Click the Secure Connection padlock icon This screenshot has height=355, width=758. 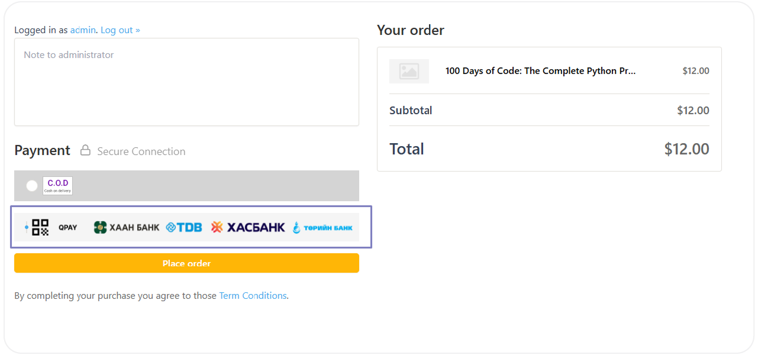(85, 151)
